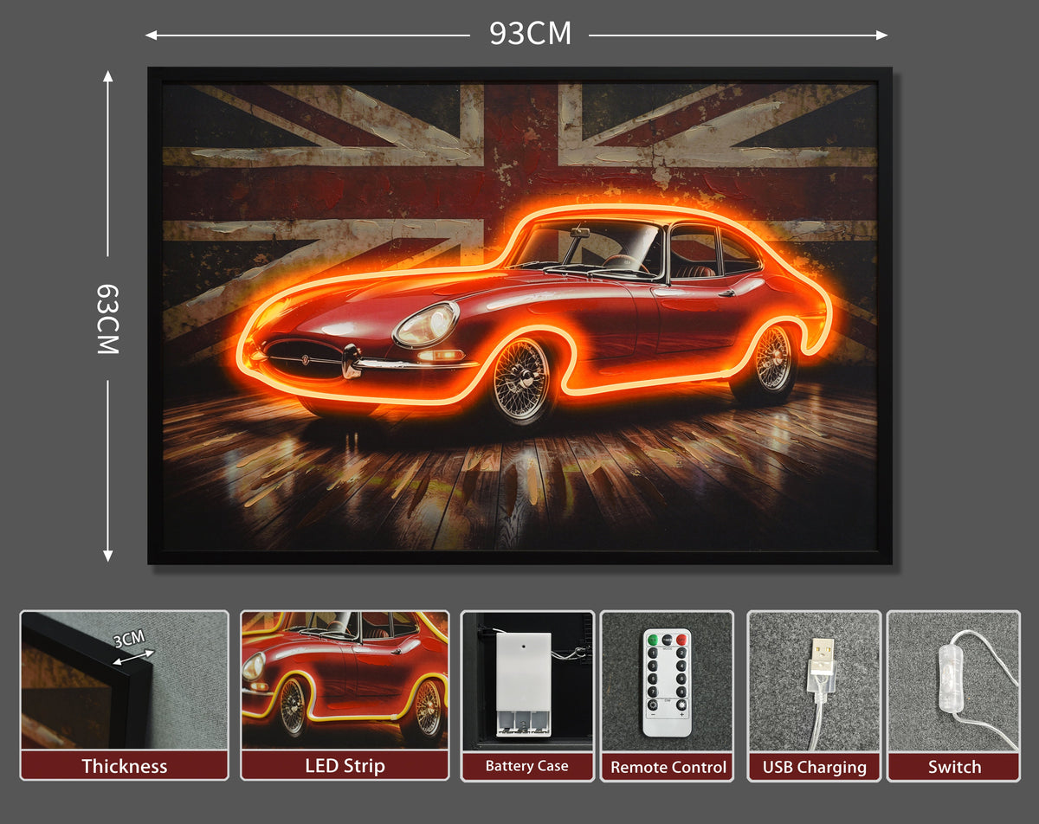Click the "LED Strip" caption

click(x=345, y=766)
